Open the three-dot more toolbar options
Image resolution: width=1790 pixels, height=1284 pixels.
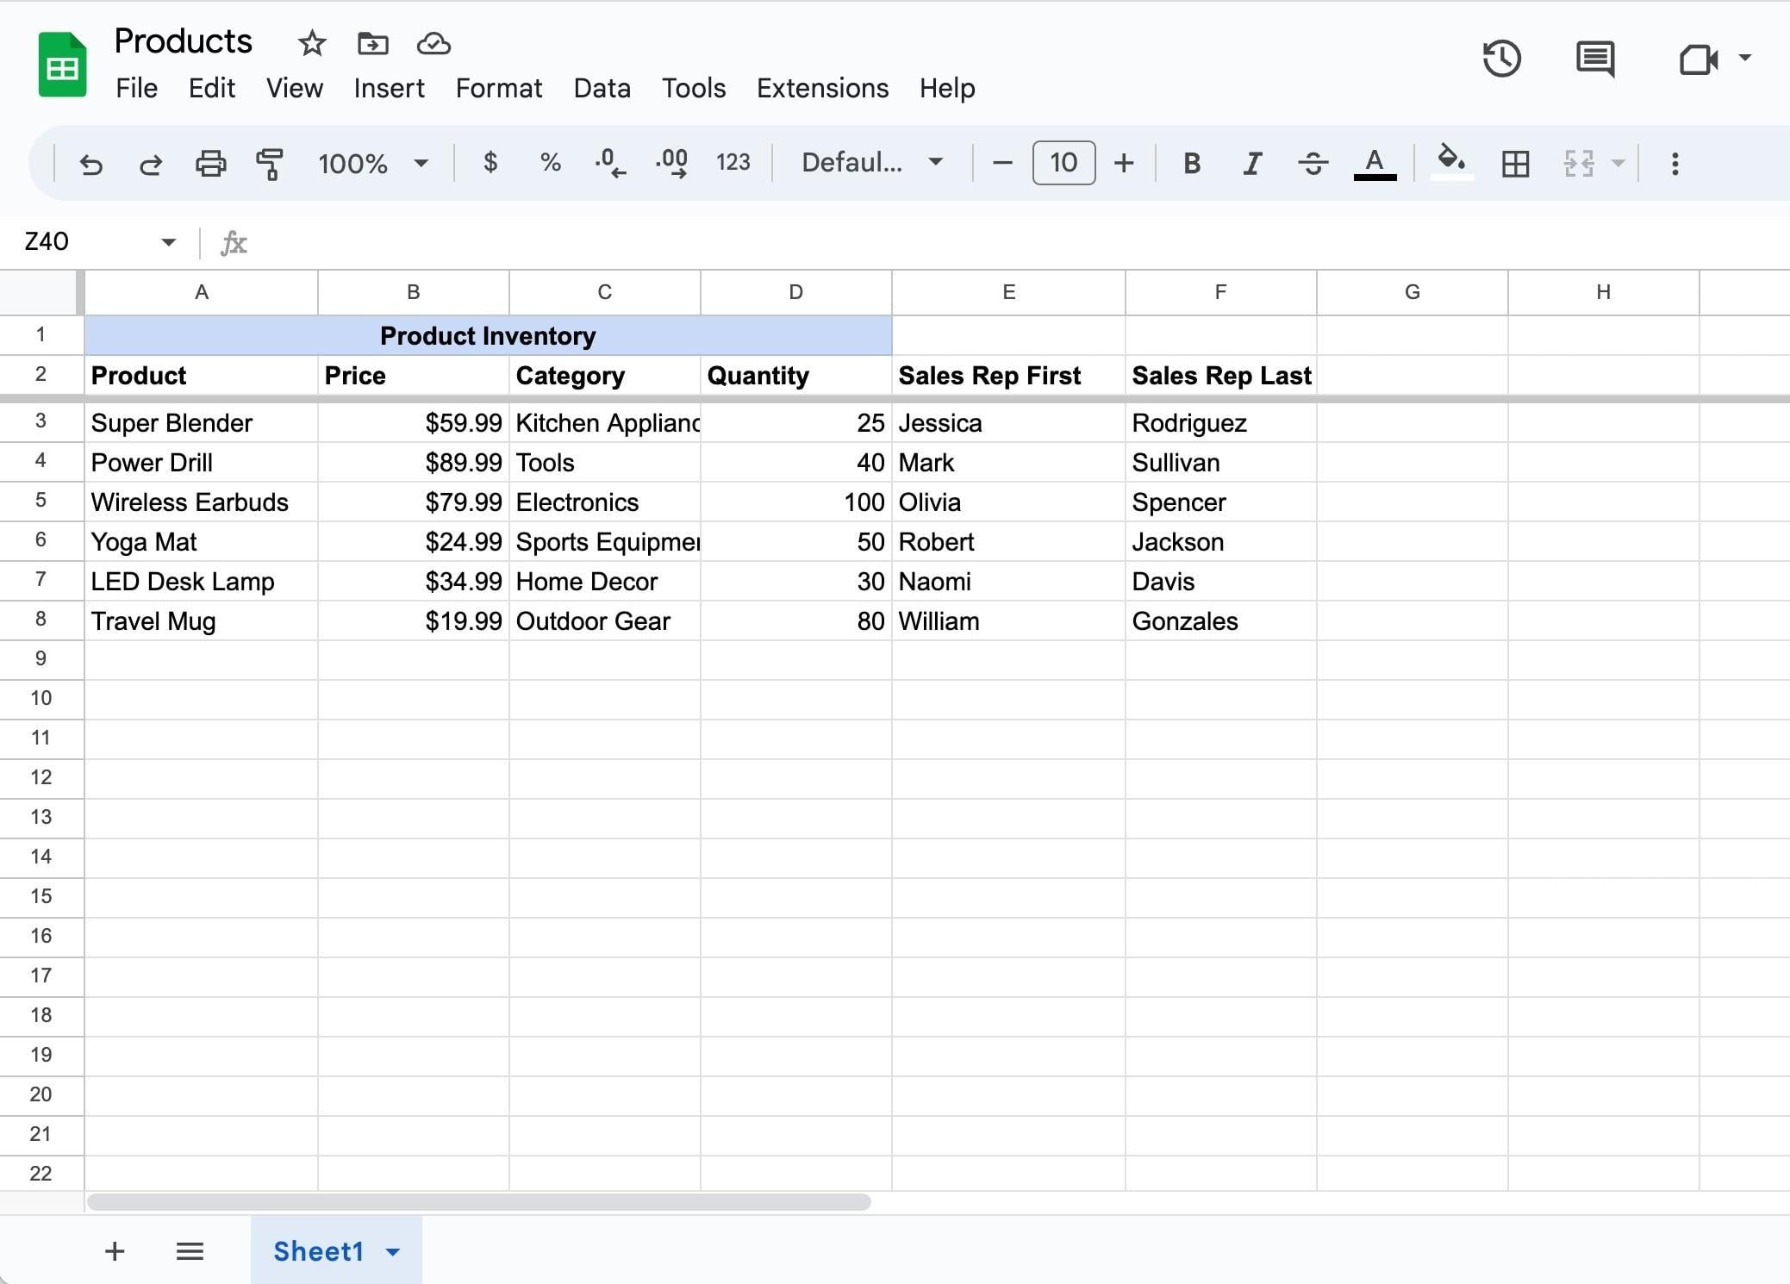pyautogui.click(x=1675, y=164)
